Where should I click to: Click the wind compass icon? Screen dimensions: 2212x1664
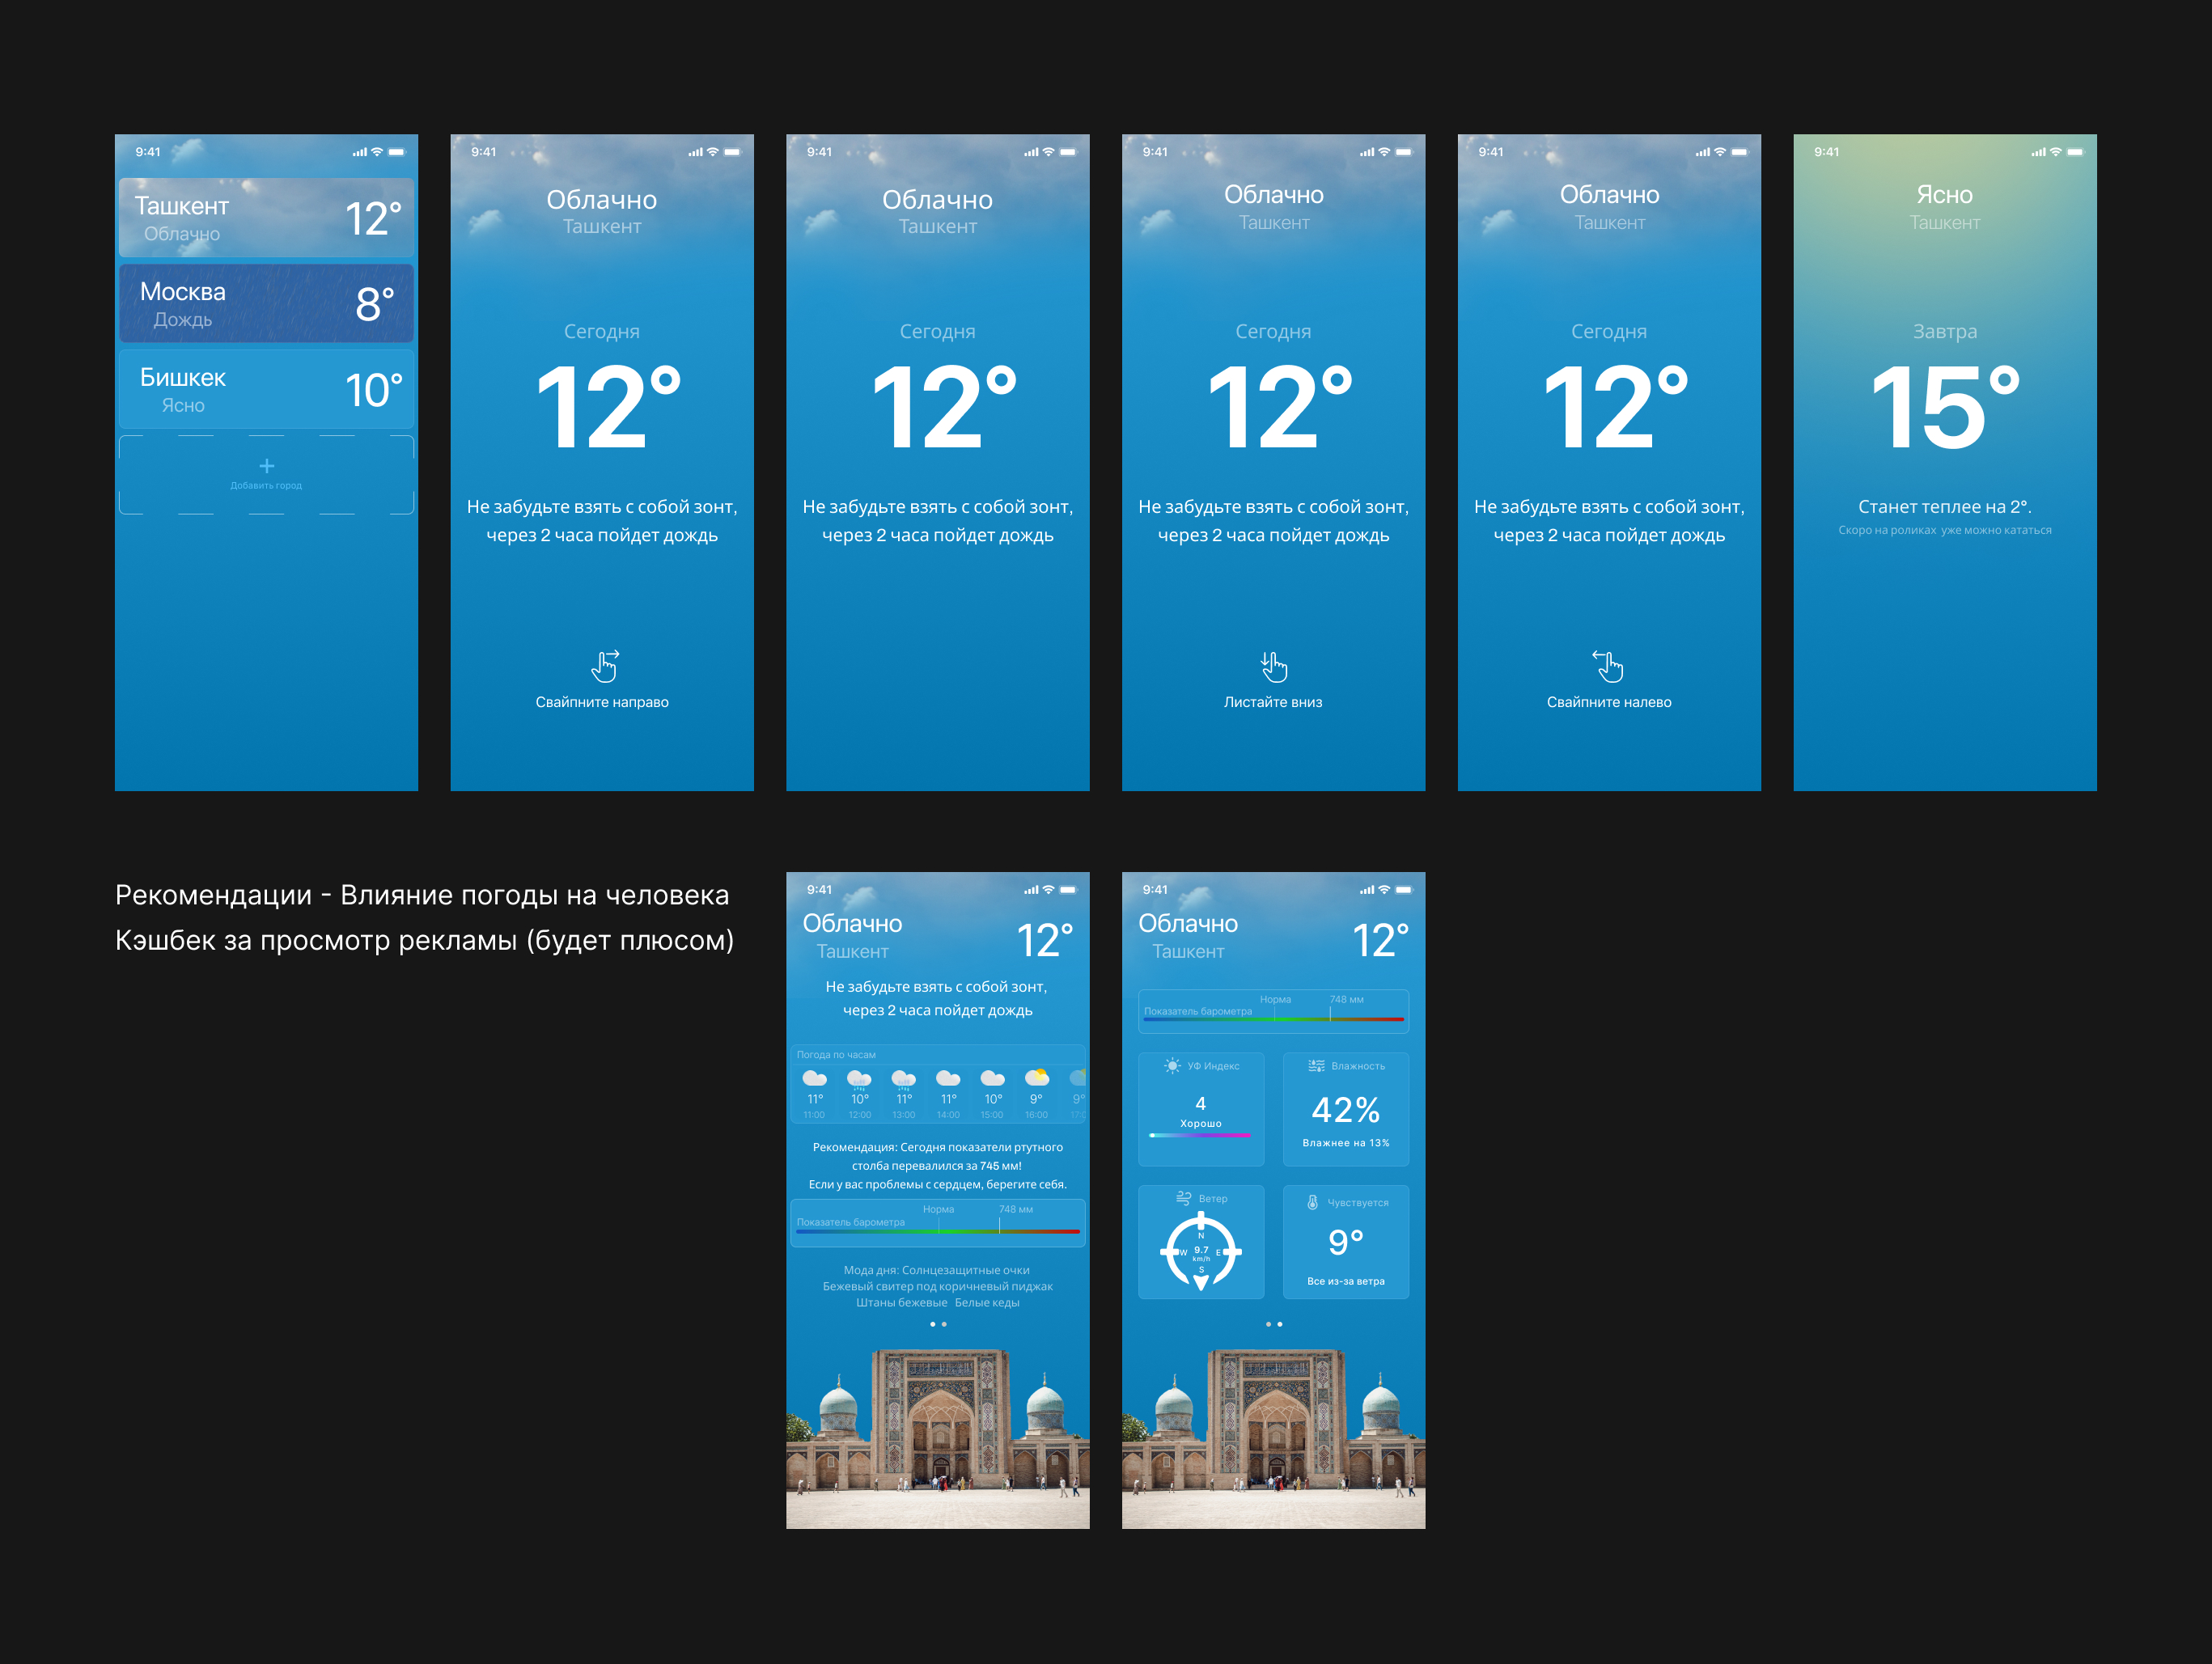coord(1201,1252)
